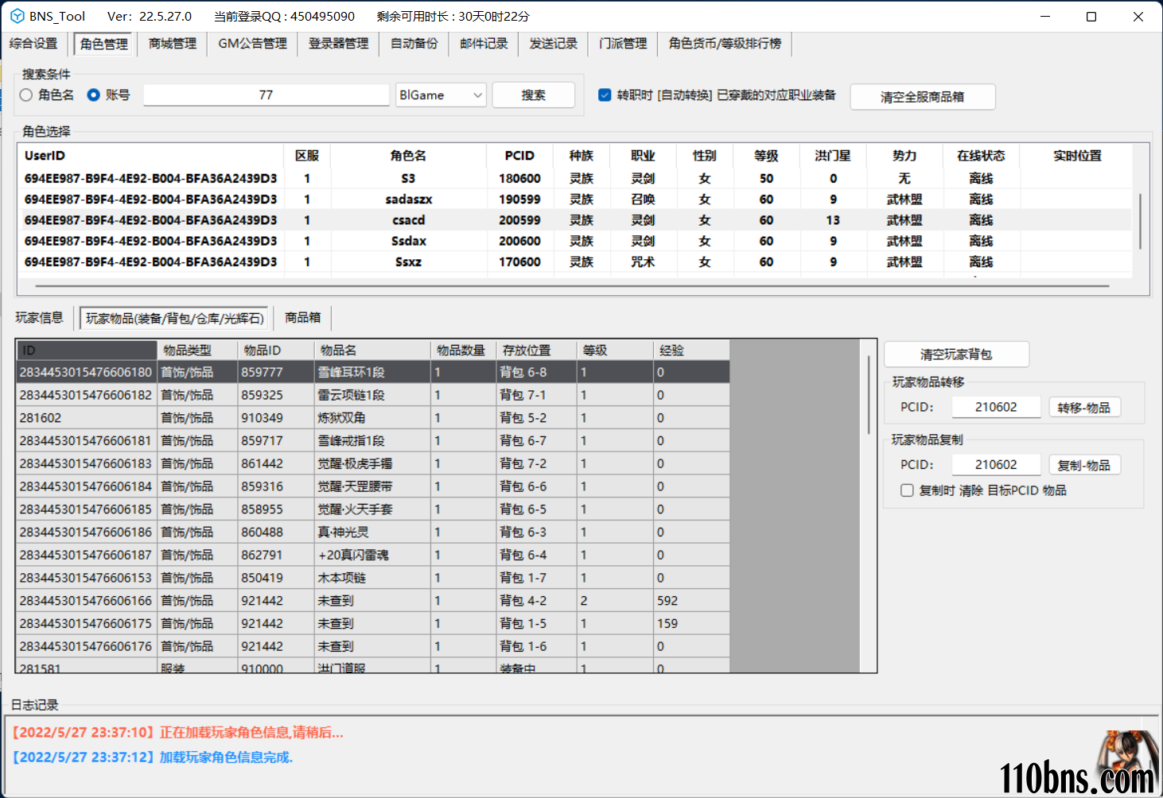The image size is (1163, 798).
Task: Go to the 发送记录 tab
Action: [x=554, y=44]
